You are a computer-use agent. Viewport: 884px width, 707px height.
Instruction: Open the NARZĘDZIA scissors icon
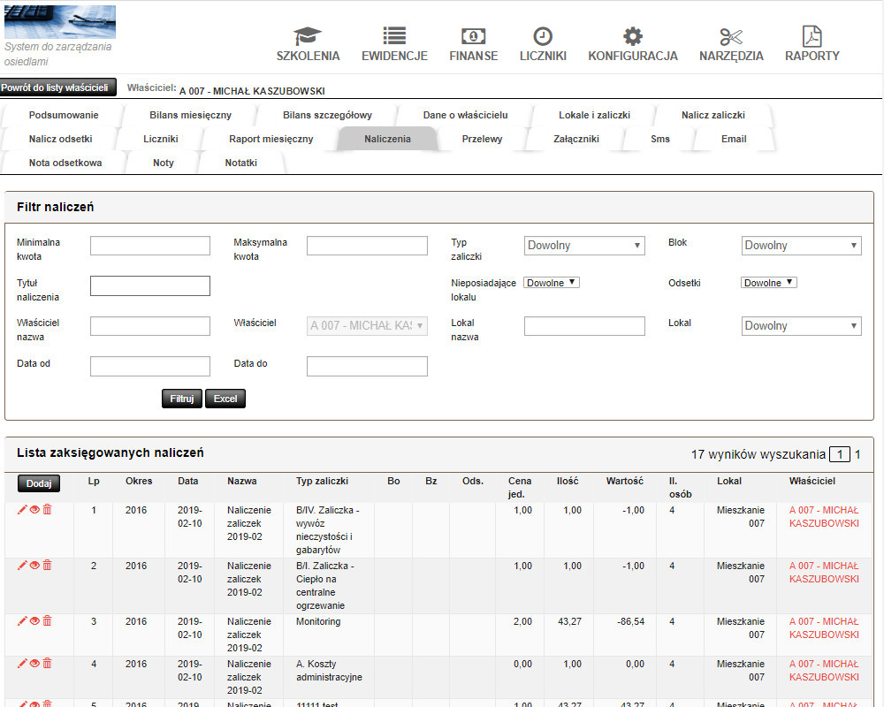(731, 37)
